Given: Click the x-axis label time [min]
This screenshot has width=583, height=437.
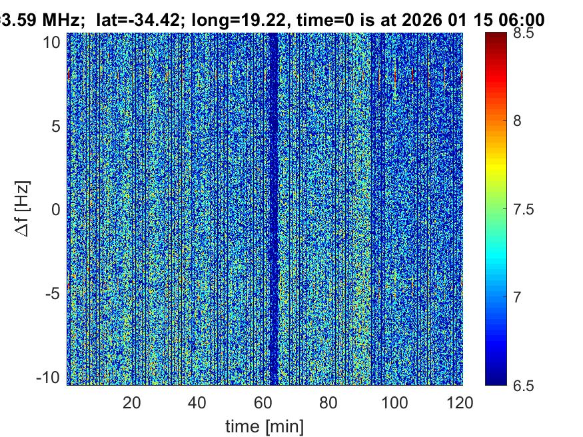Looking at the screenshot, I should 265,424.
